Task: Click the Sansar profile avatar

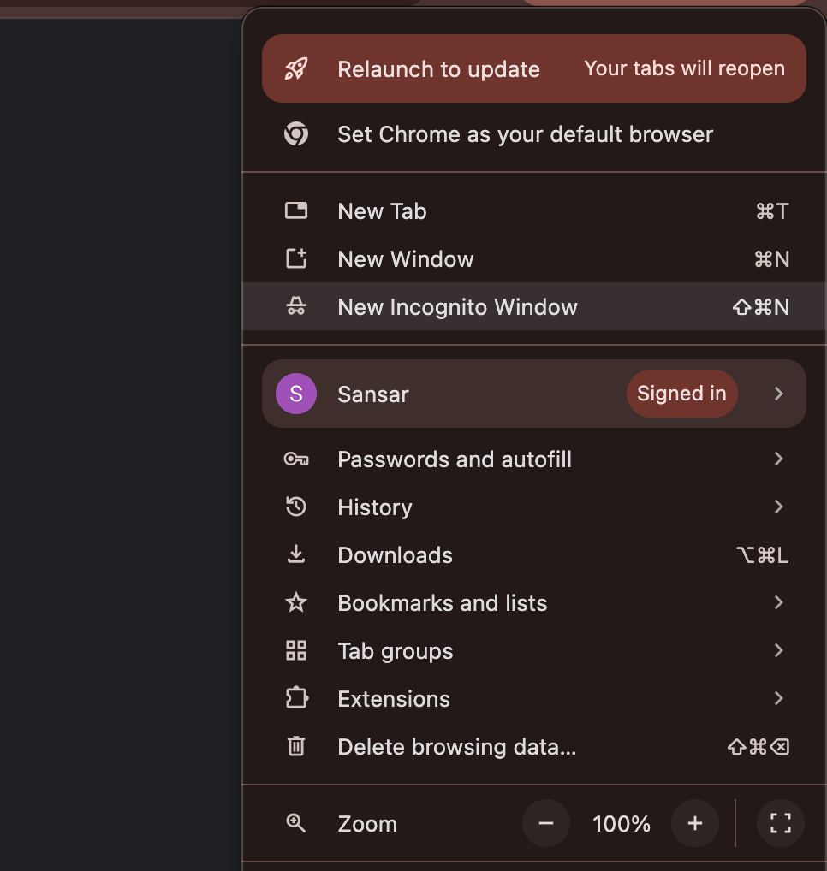Action: pos(295,394)
